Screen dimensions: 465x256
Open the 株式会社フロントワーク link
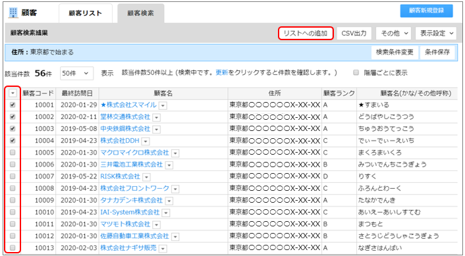(x=134, y=188)
